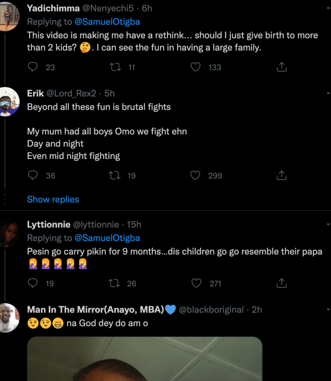Open @SamuelOtigba mention in Yadichimma's reply
The height and width of the screenshot is (381, 331).
(107, 22)
